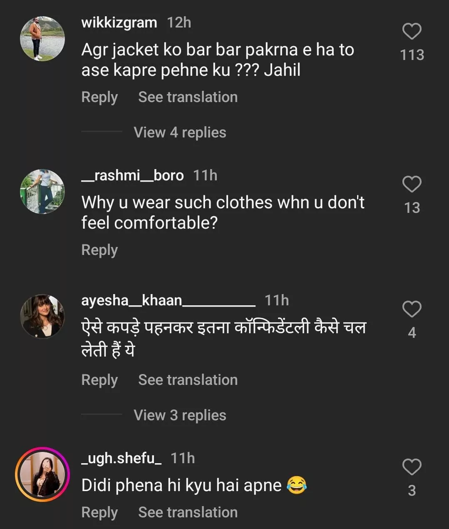Heart the _ugh.shefu_ comment
This screenshot has width=449, height=529.
point(412,467)
